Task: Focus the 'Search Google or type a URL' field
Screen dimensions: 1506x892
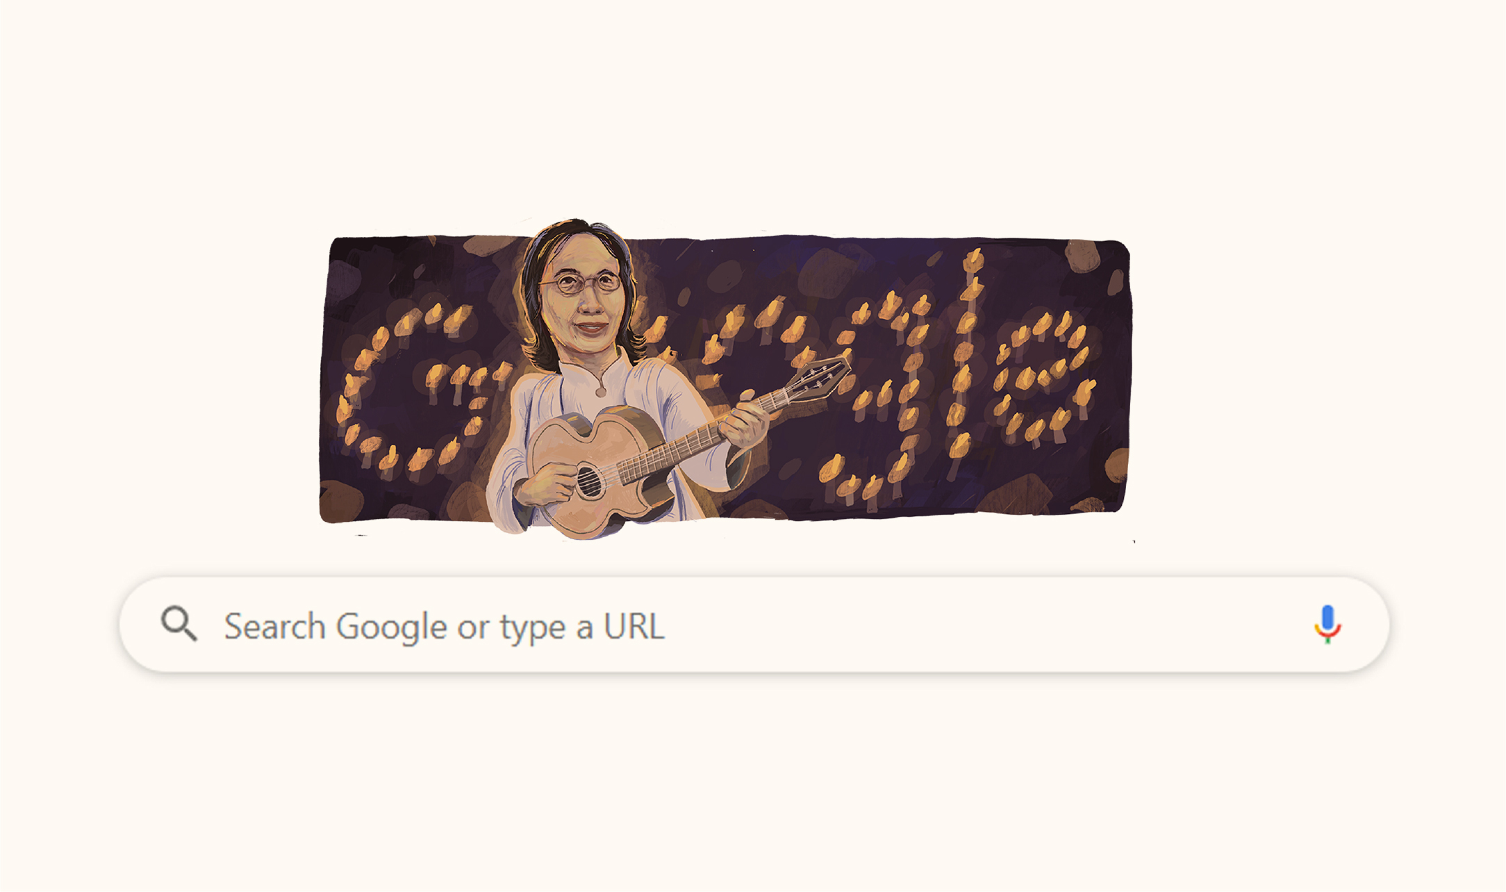Action: coord(754,625)
